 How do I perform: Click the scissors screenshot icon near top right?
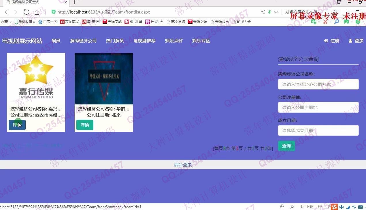pyautogui.click(x=325, y=22)
